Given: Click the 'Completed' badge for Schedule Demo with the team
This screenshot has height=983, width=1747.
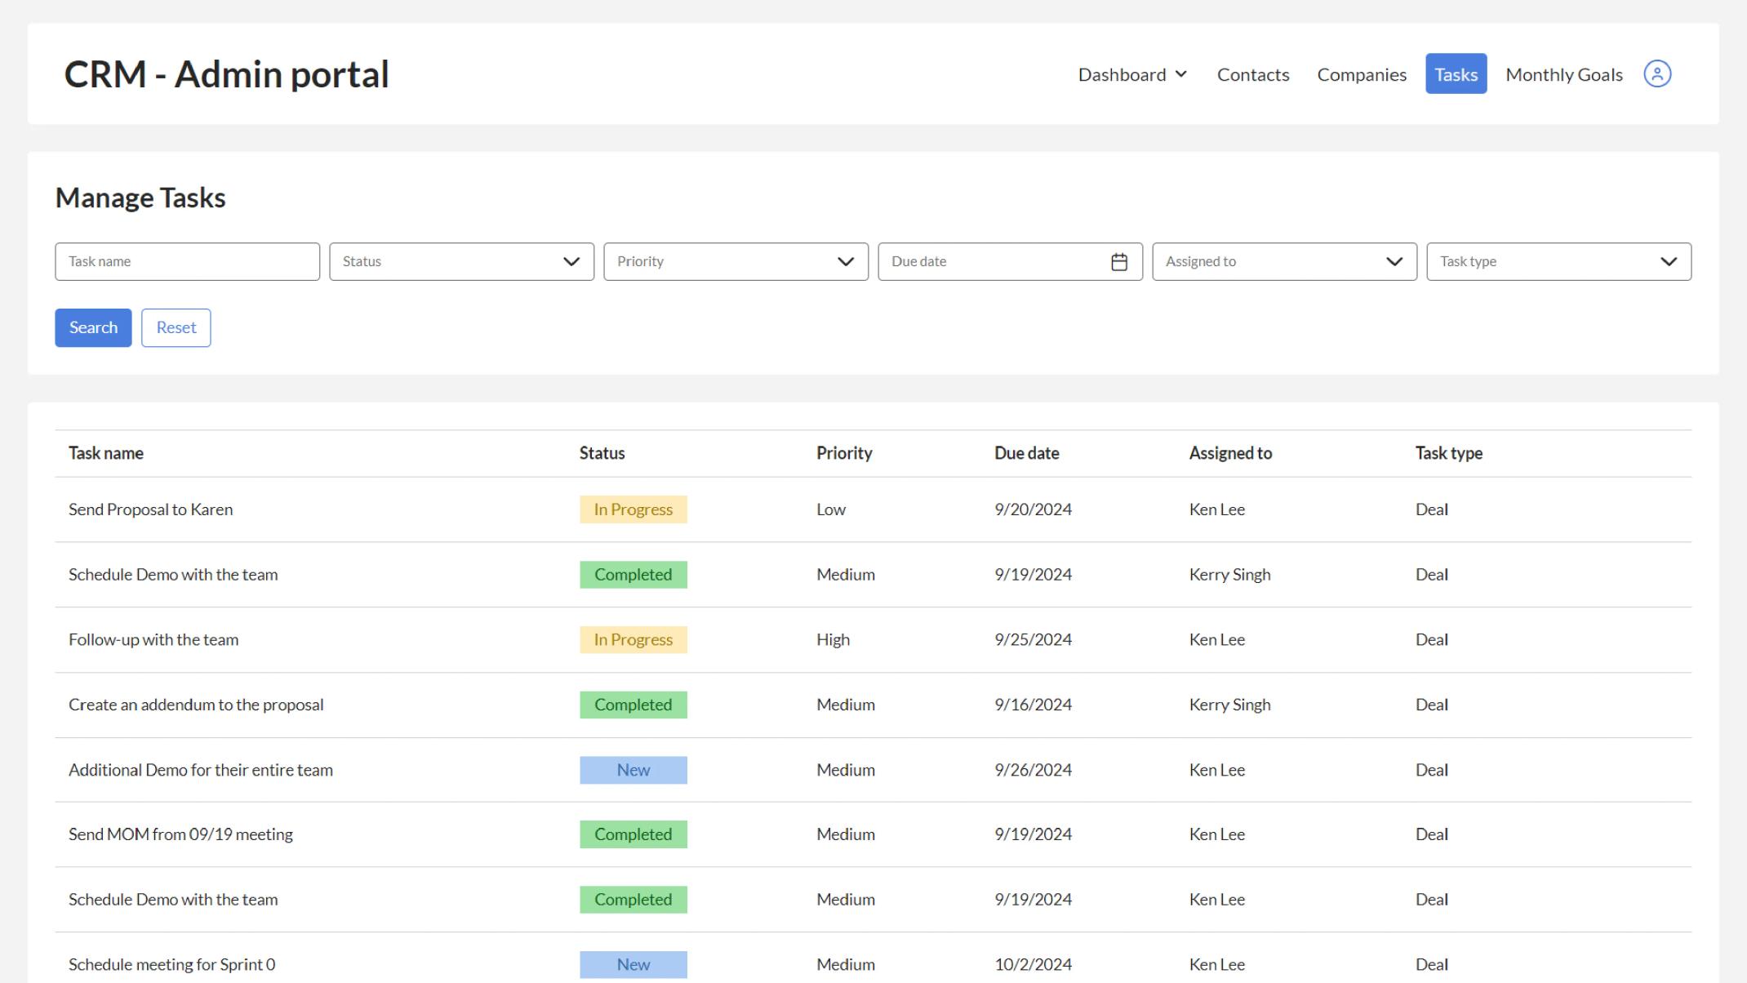Looking at the screenshot, I should coord(633,574).
